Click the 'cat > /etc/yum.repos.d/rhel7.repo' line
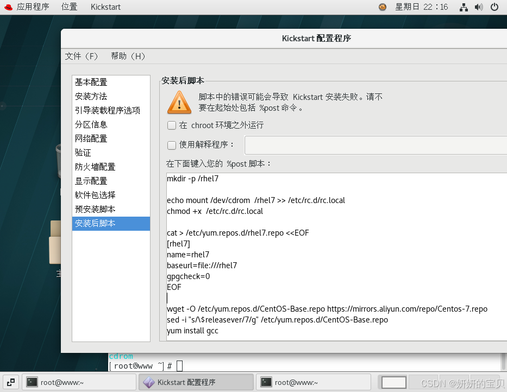The height and width of the screenshot is (392, 507). (x=237, y=233)
